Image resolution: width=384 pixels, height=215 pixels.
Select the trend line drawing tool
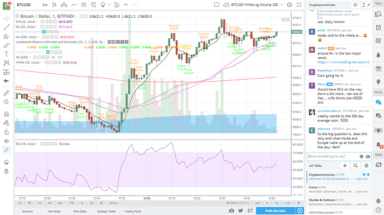pyautogui.click(x=7, y=27)
